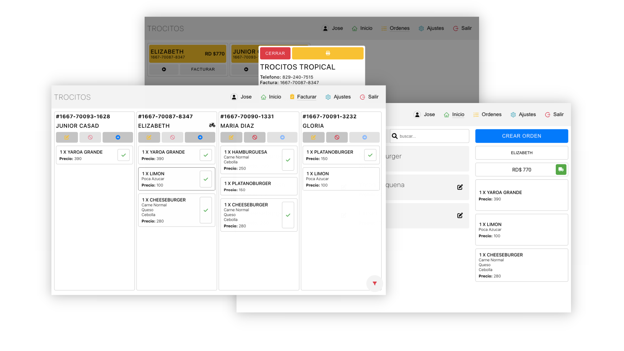
Task: Open Ordenes in back top window navbar
Action: 395,28
